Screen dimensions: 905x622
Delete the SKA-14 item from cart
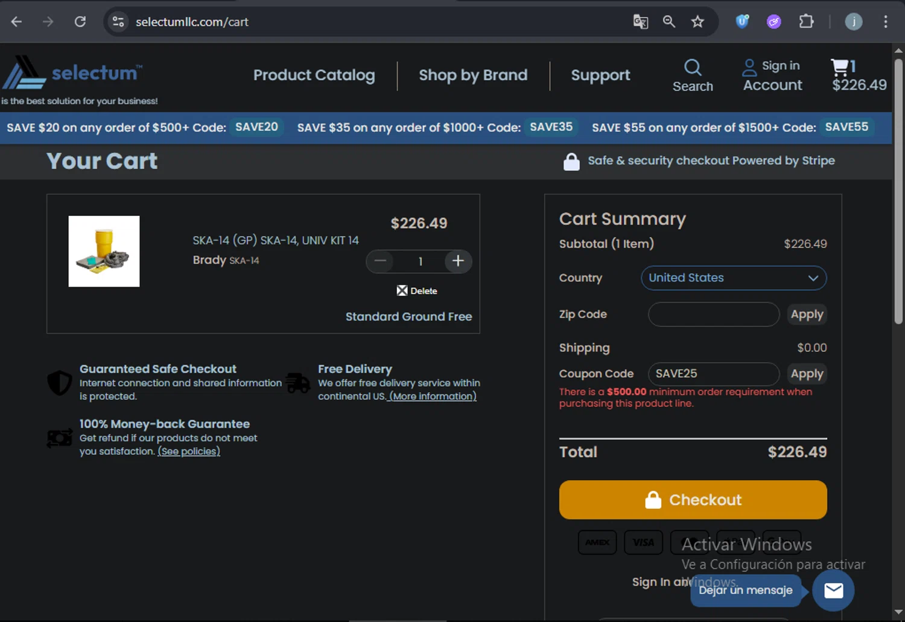417,291
